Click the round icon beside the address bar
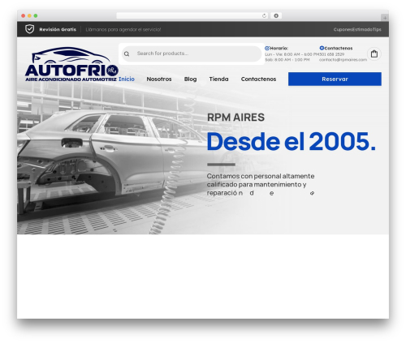The height and width of the screenshot is (343, 406). (276, 15)
